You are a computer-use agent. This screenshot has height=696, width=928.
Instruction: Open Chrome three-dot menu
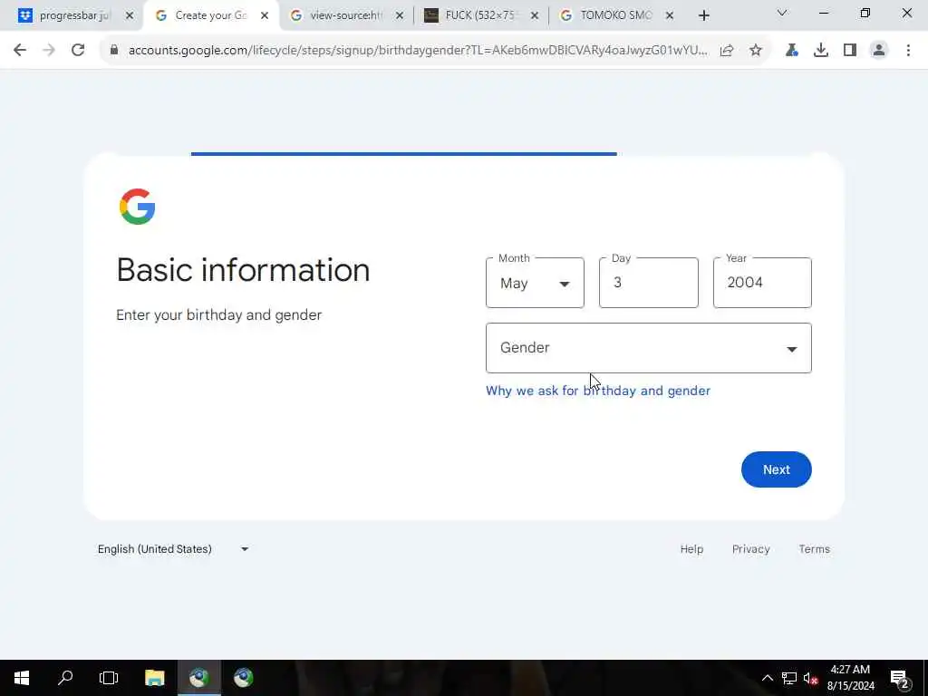[x=908, y=51]
